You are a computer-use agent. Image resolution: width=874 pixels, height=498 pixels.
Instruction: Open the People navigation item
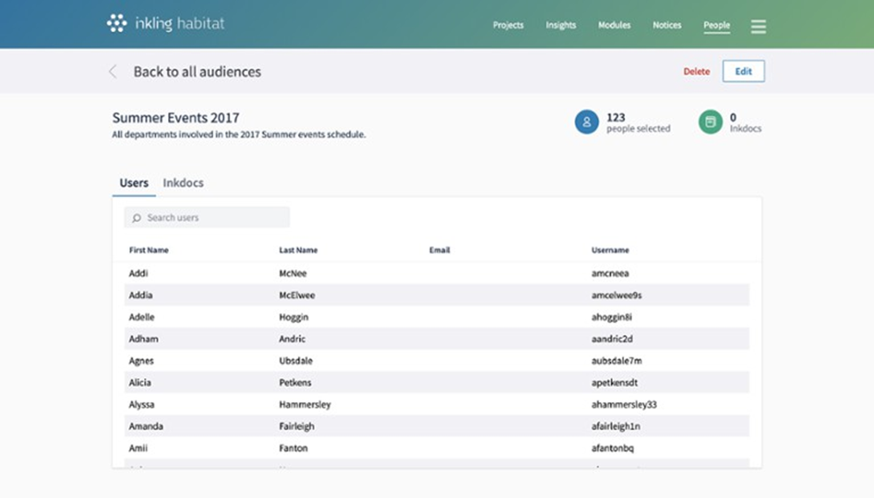[x=717, y=26]
